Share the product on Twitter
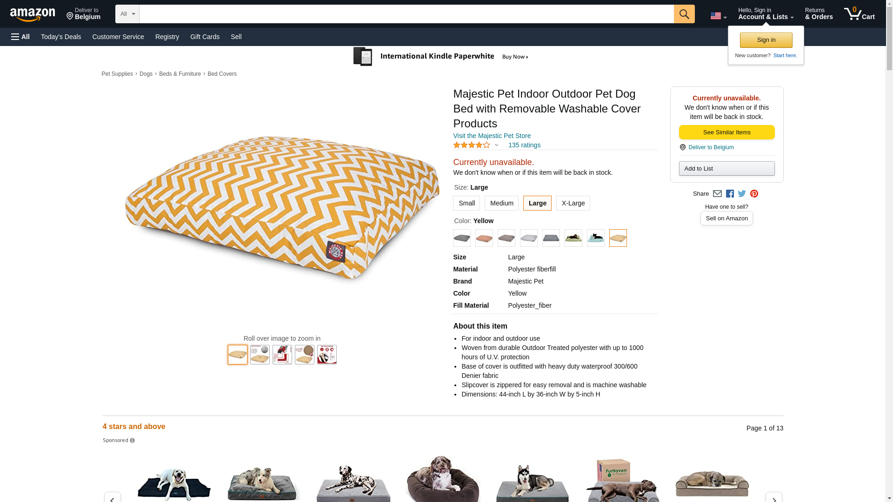This screenshot has width=893, height=502. 742,194
